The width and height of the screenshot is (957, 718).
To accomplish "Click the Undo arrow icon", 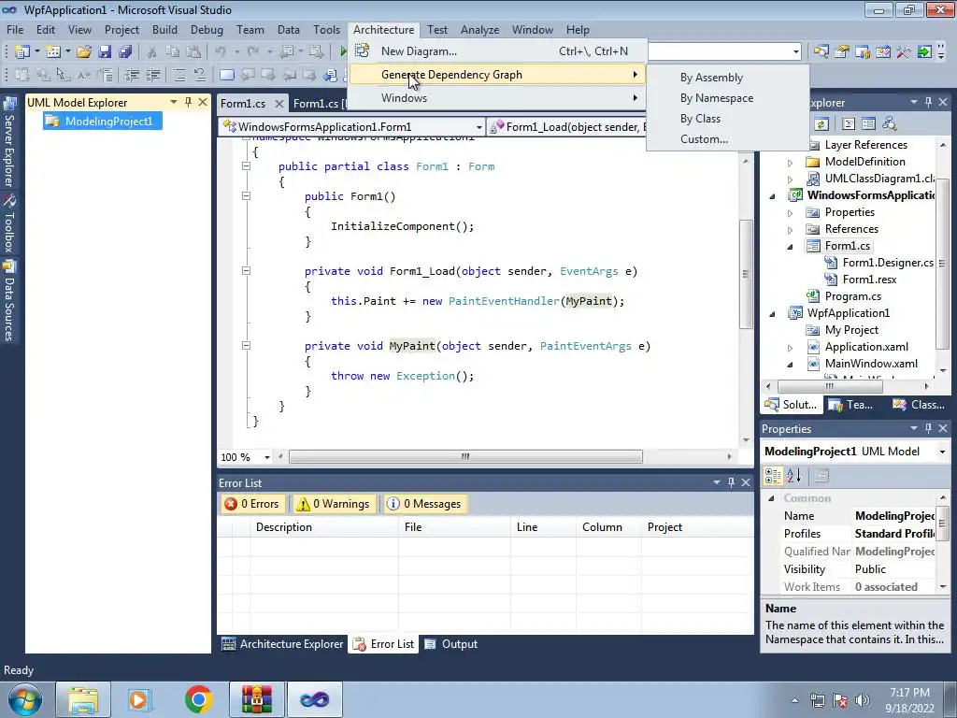I will point(221,52).
